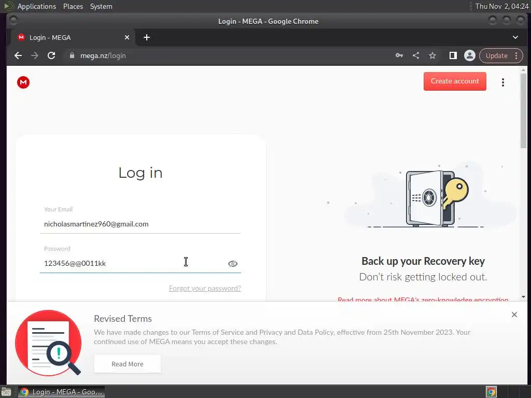Viewport: 531px width, 398px height.
Task: Open the Chrome profile avatar
Action: coord(470,55)
